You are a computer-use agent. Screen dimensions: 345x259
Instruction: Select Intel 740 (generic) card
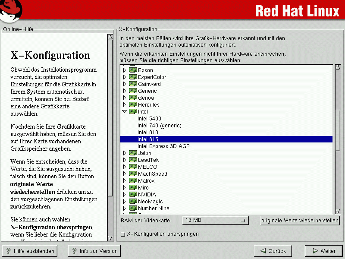click(159, 126)
